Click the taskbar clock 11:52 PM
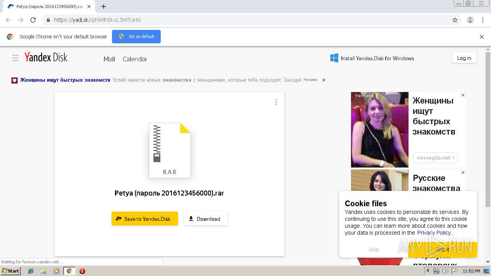The image size is (491, 276). coord(471,271)
